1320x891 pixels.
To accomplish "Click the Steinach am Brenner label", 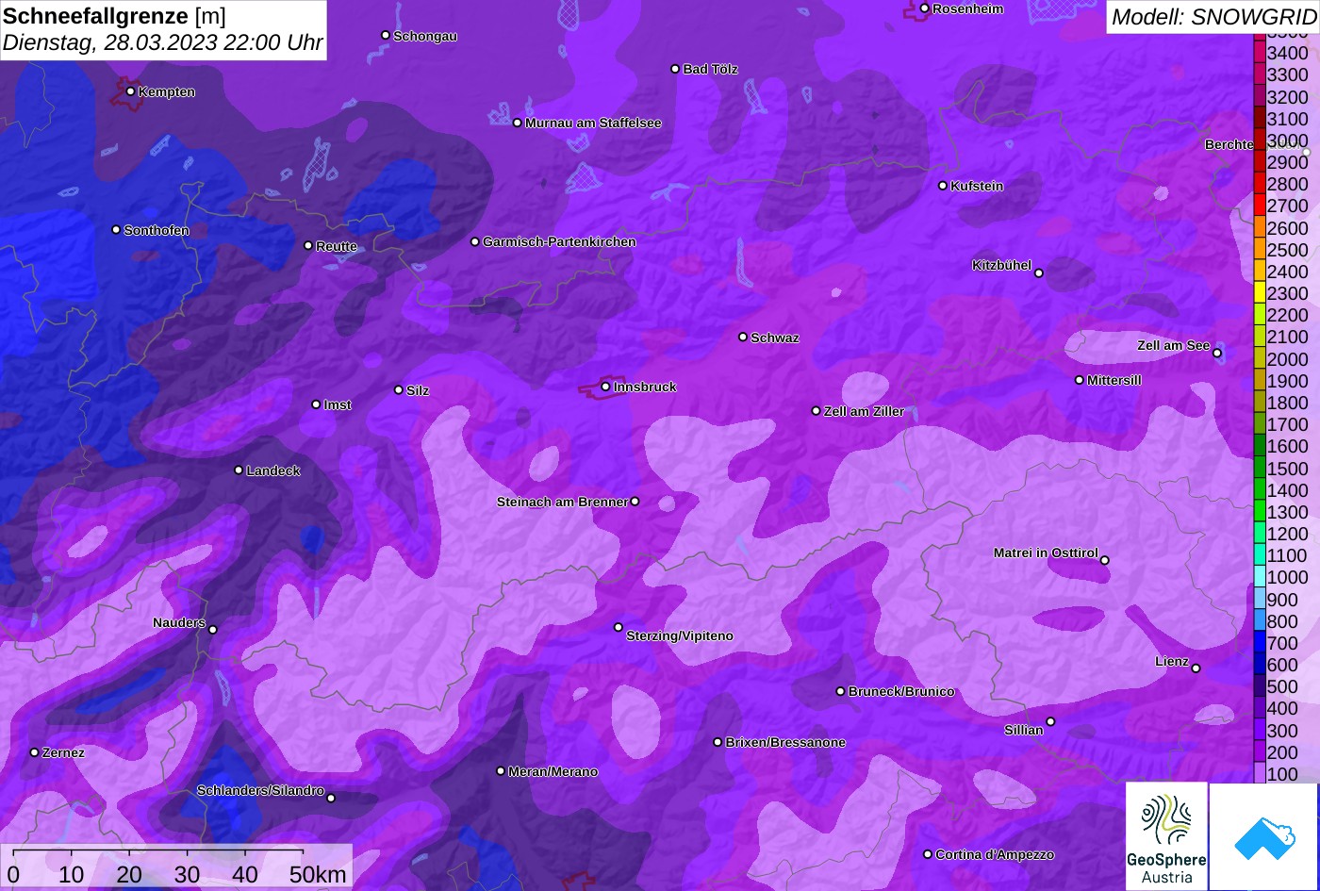I will tap(562, 502).
